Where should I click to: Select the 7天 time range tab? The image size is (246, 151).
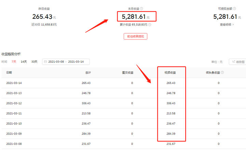[x=14, y=62]
